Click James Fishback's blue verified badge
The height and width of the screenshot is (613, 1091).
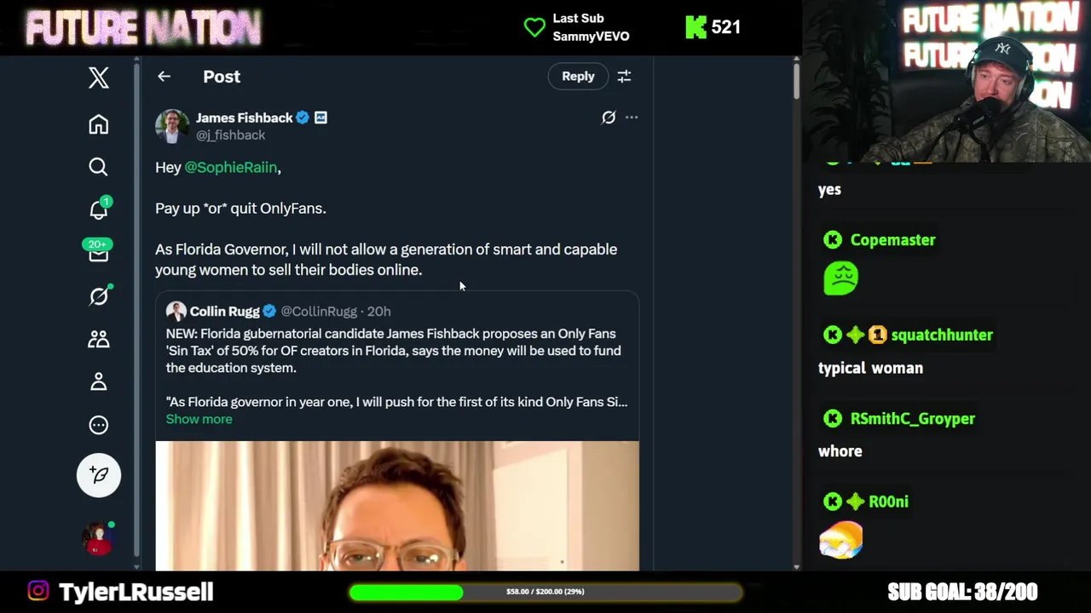[x=303, y=117]
